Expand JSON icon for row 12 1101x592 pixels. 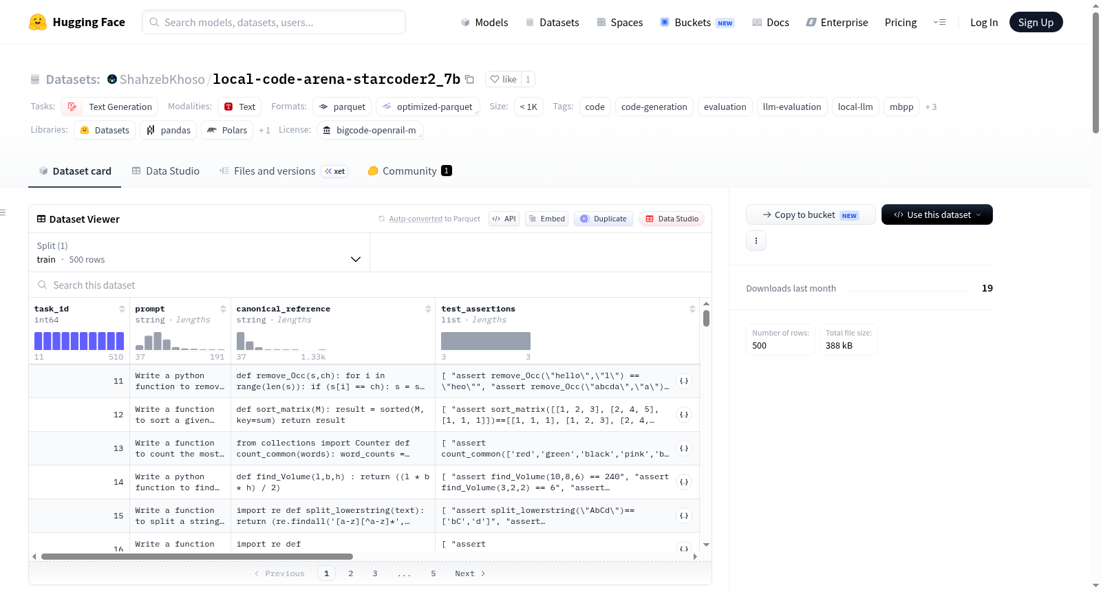click(x=684, y=415)
